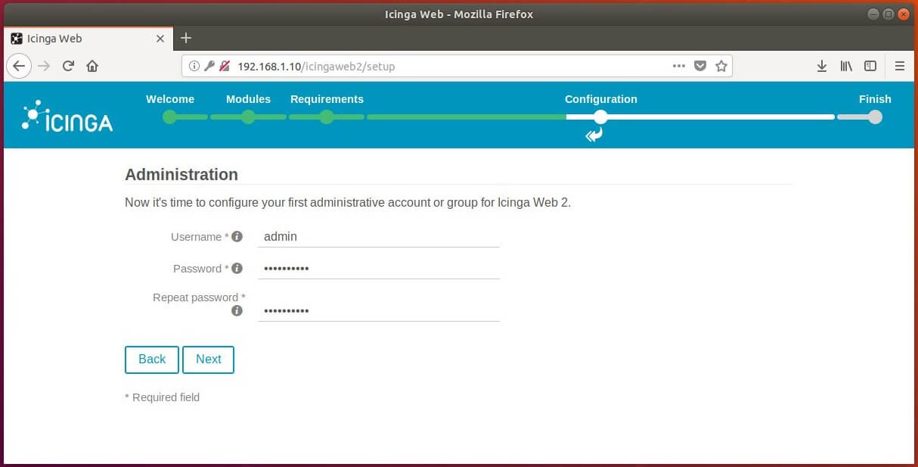Click the Firefox reload page icon
Viewport: 918px width, 467px height.
pyautogui.click(x=68, y=66)
